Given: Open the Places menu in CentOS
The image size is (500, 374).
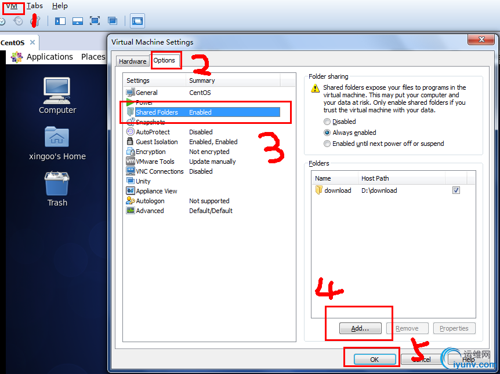Looking at the screenshot, I should [x=93, y=57].
